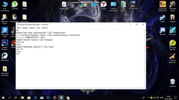179x100 pixels.
Task: Open the Вид menu
Action: [x=38, y=28]
